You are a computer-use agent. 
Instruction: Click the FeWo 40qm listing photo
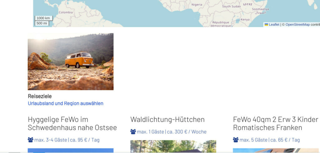click(x=276, y=151)
